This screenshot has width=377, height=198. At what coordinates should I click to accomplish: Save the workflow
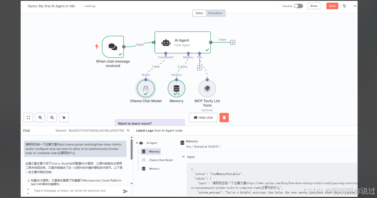pos(332,6)
